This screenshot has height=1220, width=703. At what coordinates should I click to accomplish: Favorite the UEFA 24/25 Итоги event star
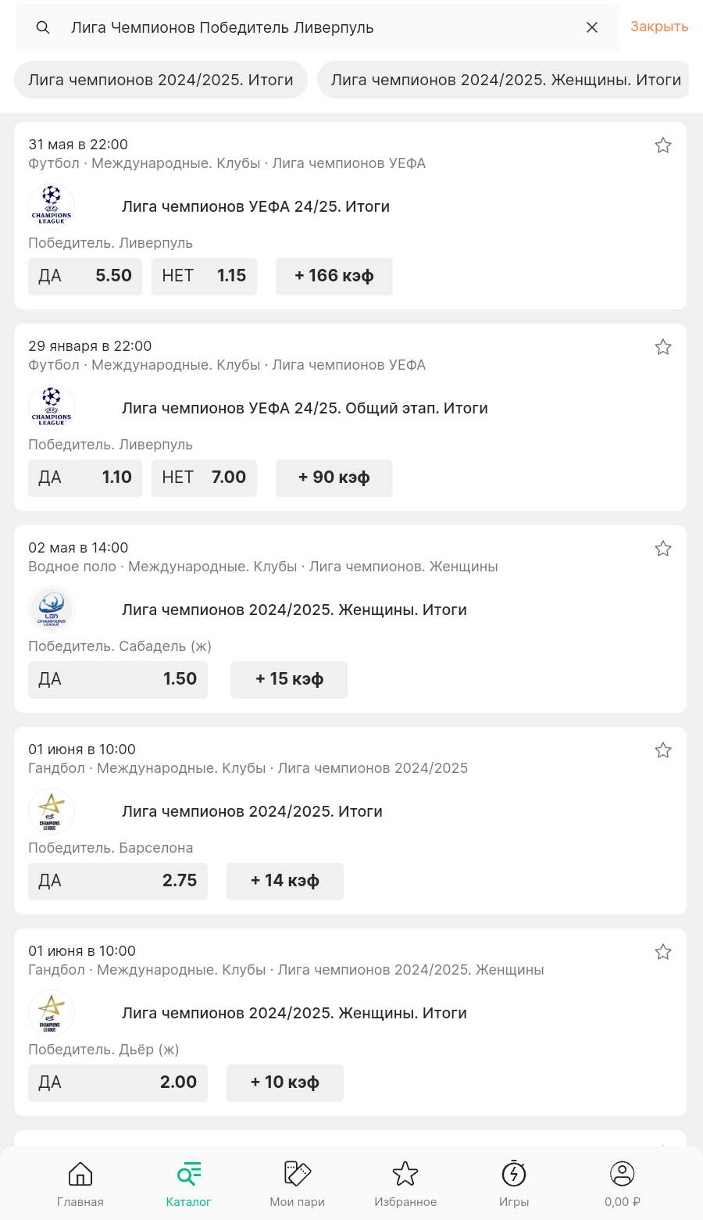pos(663,145)
